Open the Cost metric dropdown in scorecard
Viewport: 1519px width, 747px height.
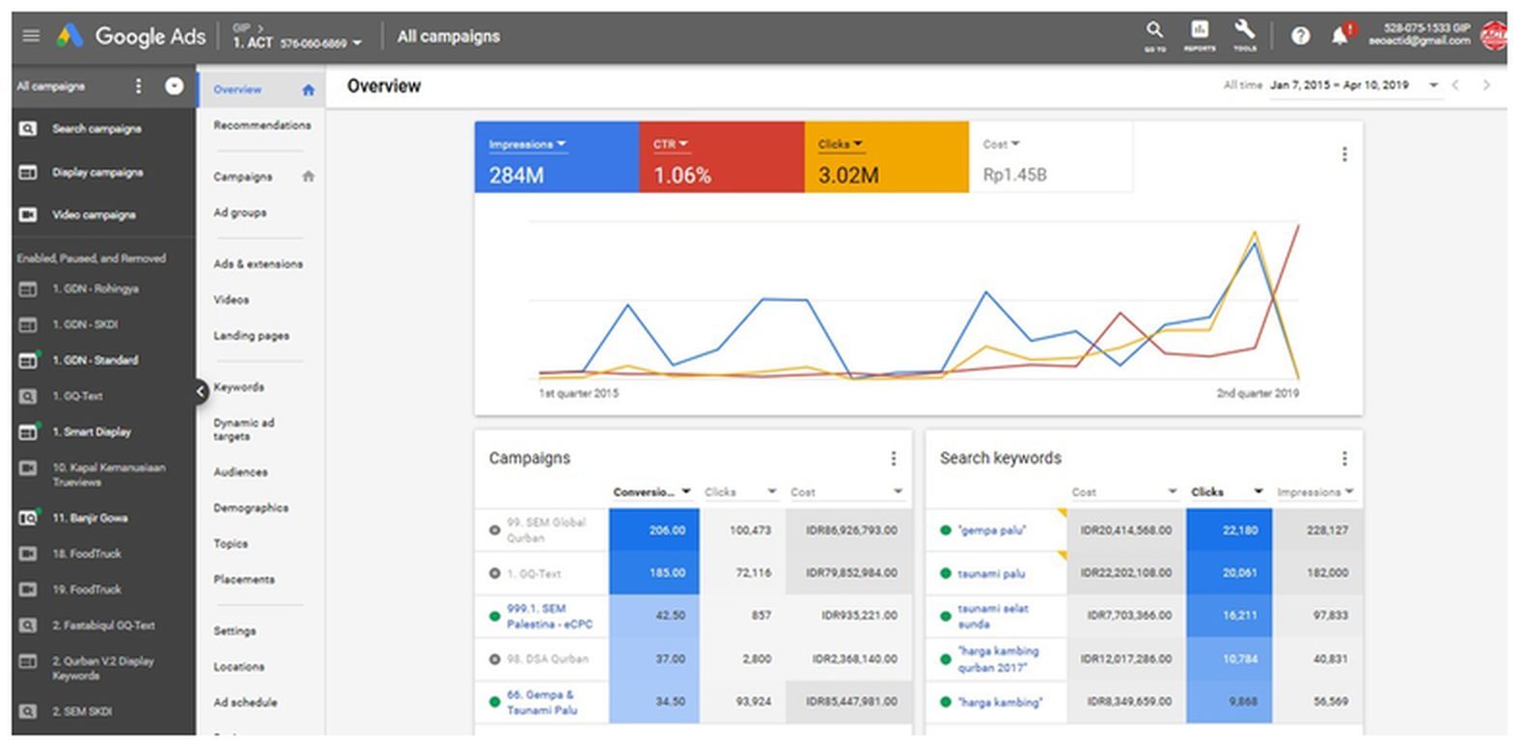coord(1002,144)
